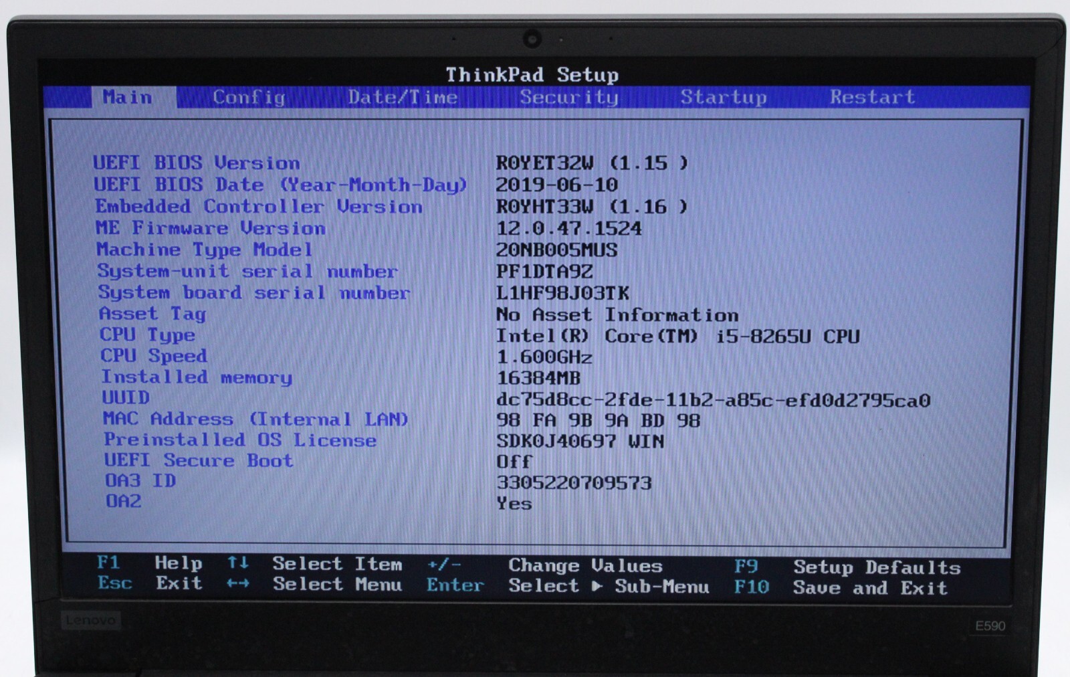Open the Security tab

point(569,98)
